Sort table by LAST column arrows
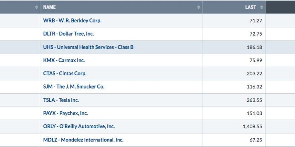Viewport: 295px width, 147px height. coord(261,7)
